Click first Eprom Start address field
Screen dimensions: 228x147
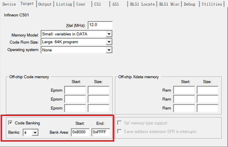coord(75,90)
